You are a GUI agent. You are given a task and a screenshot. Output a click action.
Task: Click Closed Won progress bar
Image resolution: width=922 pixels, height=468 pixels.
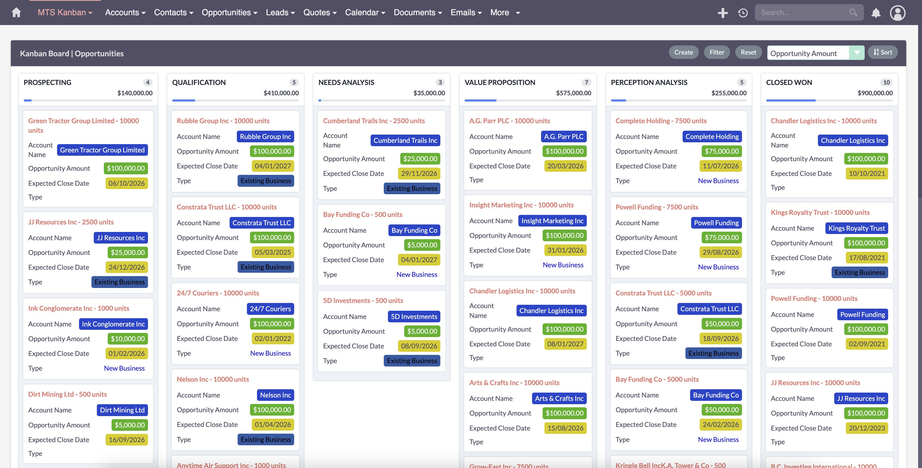coord(829,101)
